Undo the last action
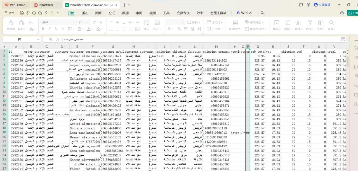Viewport: 358px width, 171px height. point(46,13)
